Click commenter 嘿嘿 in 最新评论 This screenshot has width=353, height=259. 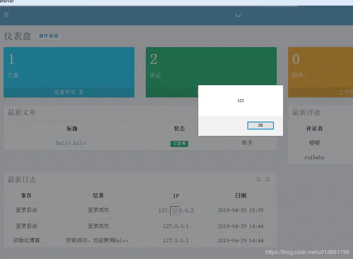coord(314,143)
